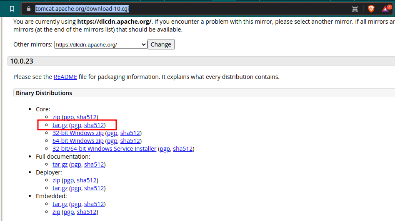Open the README link
The image size is (395, 221).
pos(65,77)
